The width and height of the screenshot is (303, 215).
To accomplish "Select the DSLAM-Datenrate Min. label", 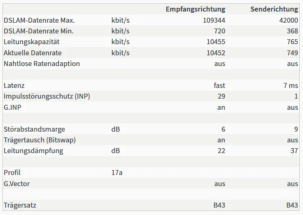I will pyautogui.click(x=39, y=31).
